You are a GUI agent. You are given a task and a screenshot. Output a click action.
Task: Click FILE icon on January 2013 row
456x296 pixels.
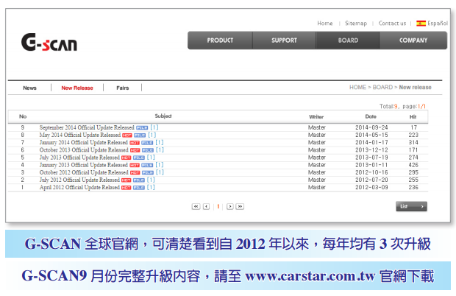click(x=147, y=166)
